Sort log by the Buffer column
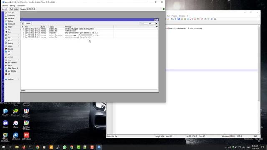267x150 pixels. (45, 27)
